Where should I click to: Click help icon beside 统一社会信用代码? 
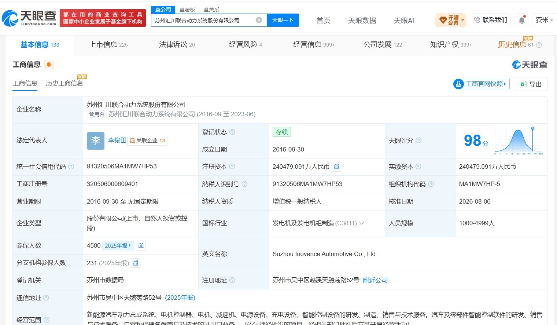[x=71, y=167]
